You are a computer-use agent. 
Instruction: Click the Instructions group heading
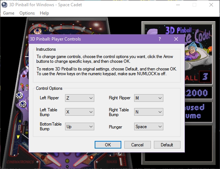46,49
